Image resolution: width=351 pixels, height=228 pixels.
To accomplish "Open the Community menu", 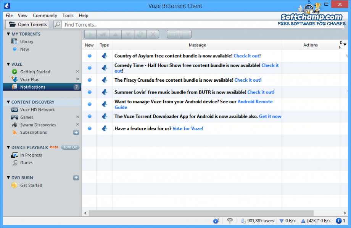I will pos(45,15).
